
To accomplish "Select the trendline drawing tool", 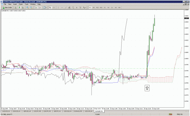I will tap(66, 8).
